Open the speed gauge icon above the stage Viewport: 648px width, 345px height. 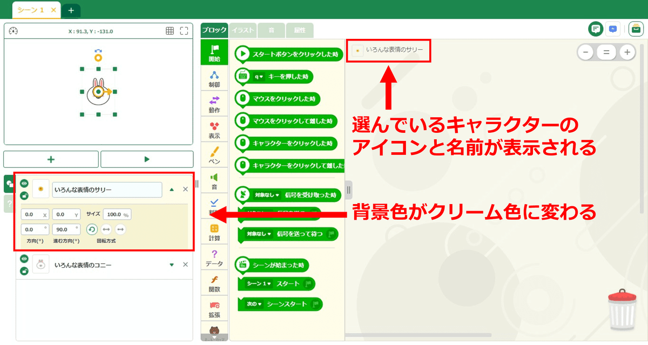(x=13, y=31)
